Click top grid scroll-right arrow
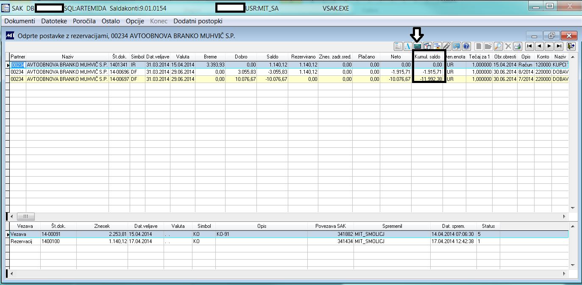 (x=564, y=216)
